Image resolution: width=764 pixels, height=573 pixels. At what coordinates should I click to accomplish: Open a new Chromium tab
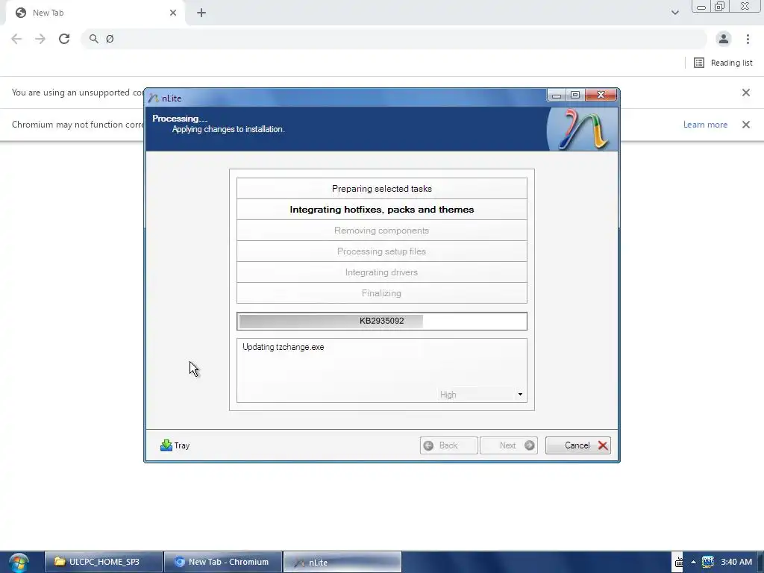[201, 13]
